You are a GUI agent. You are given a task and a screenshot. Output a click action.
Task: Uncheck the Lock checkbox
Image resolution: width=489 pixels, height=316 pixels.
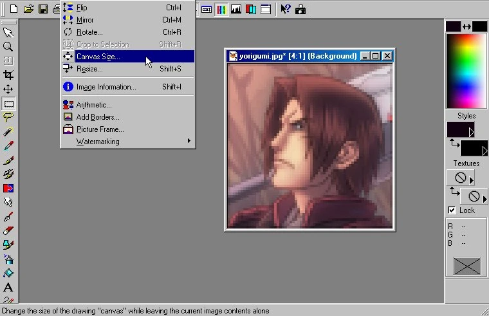[x=452, y=210]
